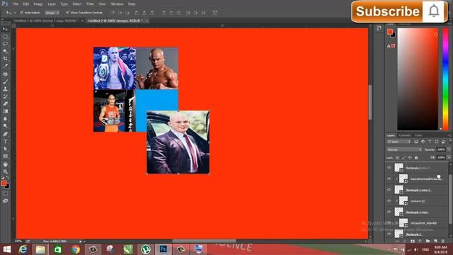The width and height of the screenshot is (453, 255).
Task: Click lock all icon in Layers panel
Action: 416,158
